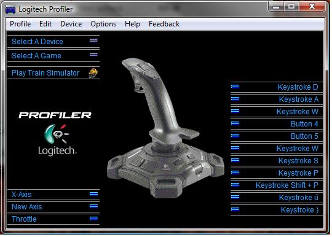This screenshot has width=332, height=237.
Task: Click the blue icon left of Button 4
Action: tap(235, 123)
